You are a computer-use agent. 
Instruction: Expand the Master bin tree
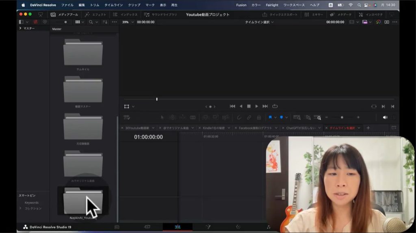21,28
